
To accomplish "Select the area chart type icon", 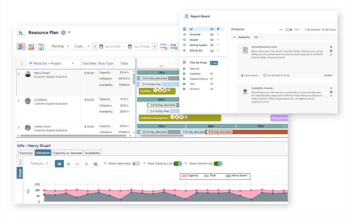I will coord(60,164).
